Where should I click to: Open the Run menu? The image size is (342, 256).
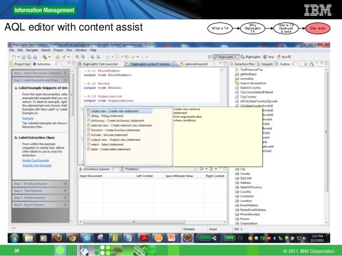[x=69, y=50]
